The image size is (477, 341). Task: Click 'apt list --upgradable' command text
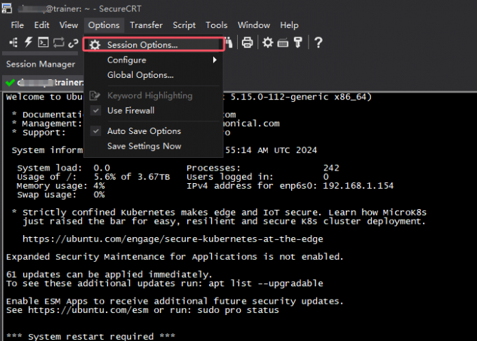pyautogui.click(x=266, y=283)
